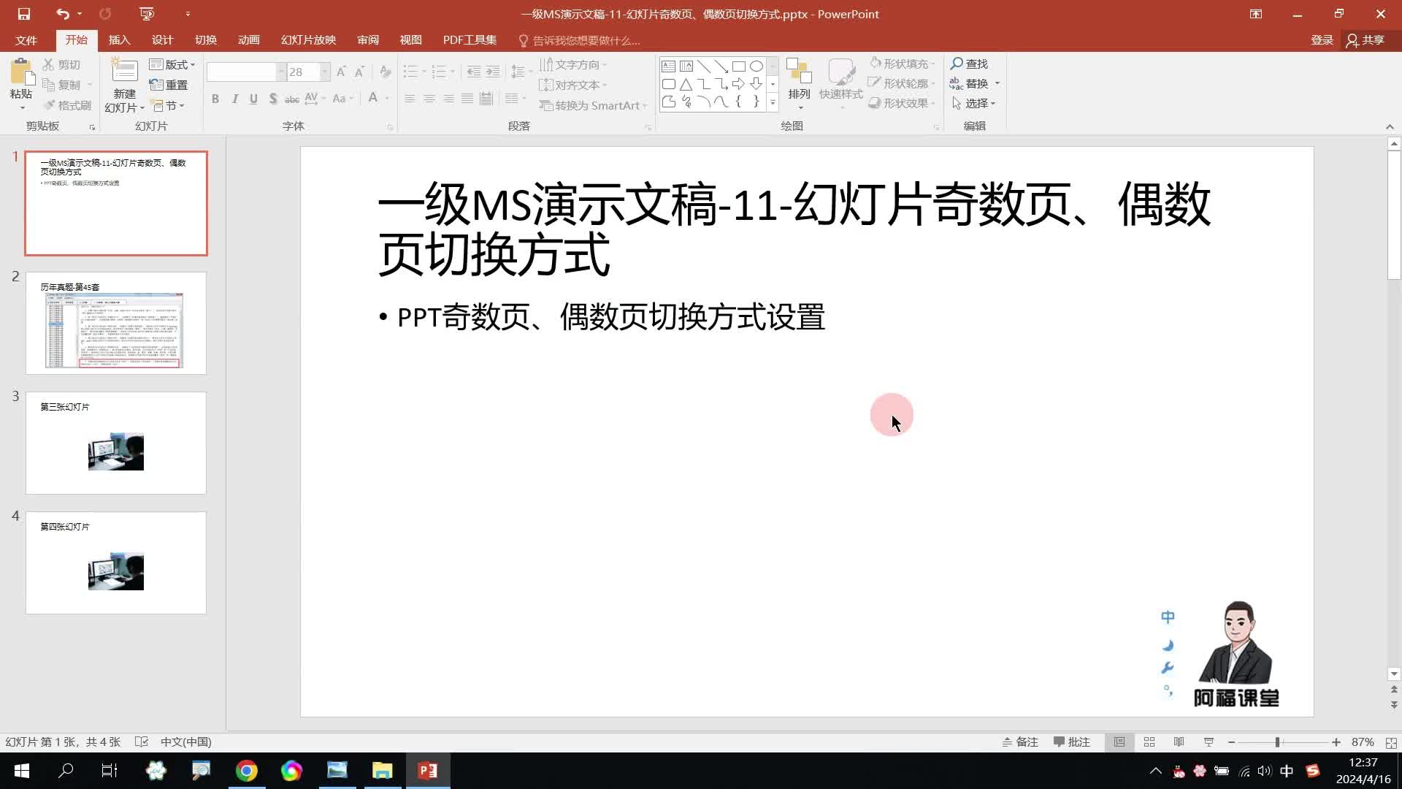Viewport: 1402px width, 789px height.
Task: Click the Paste clipboard icon
Action: (x=22, y=73)
